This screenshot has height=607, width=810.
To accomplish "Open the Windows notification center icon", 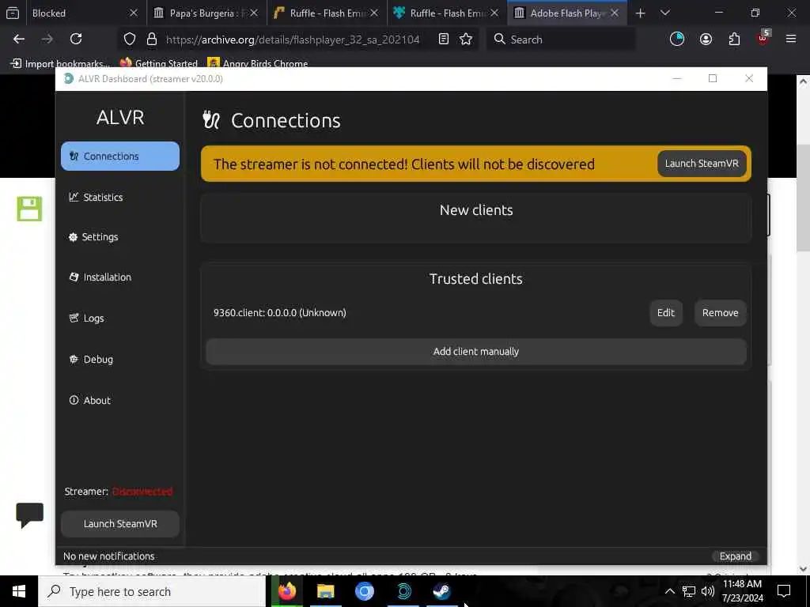I will click(x=784, y=591).
